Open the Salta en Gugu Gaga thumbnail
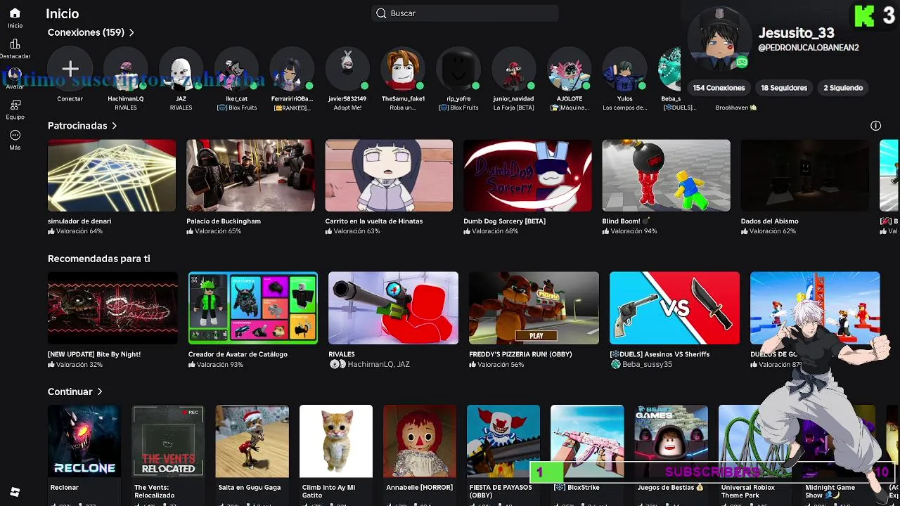Viewport: 900px width, 506px height. tap(252, 441)
